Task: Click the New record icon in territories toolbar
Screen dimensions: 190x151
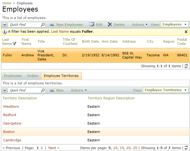Action: (52, 90)
